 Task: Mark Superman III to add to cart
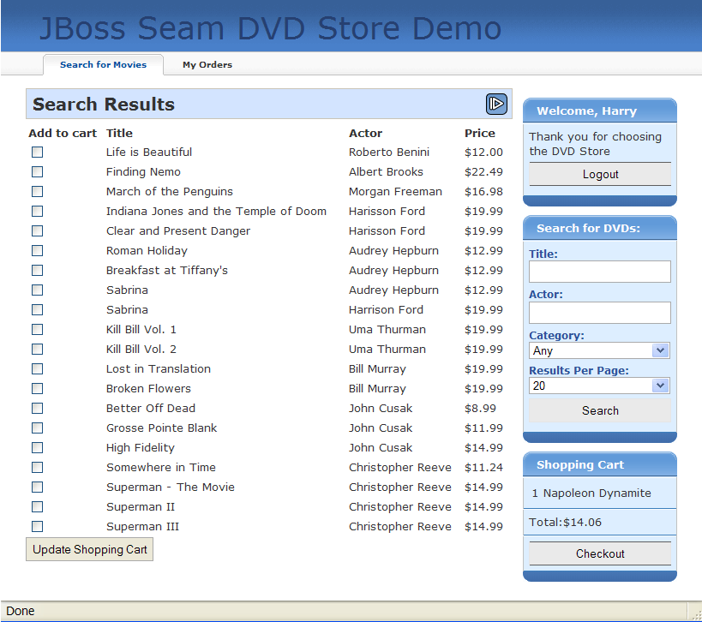(x=38, y=527)
